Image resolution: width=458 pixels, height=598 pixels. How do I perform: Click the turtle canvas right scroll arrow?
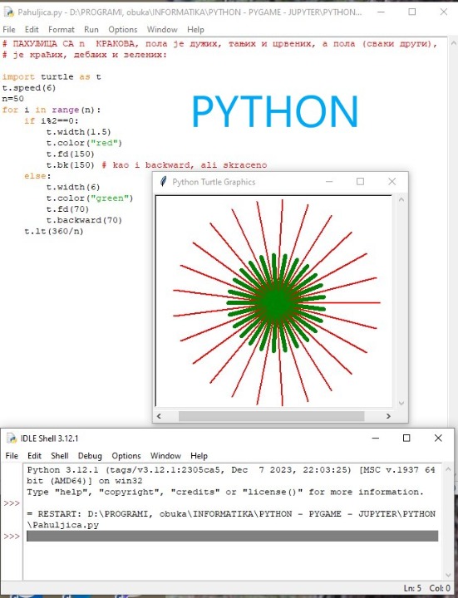point(388,416)
